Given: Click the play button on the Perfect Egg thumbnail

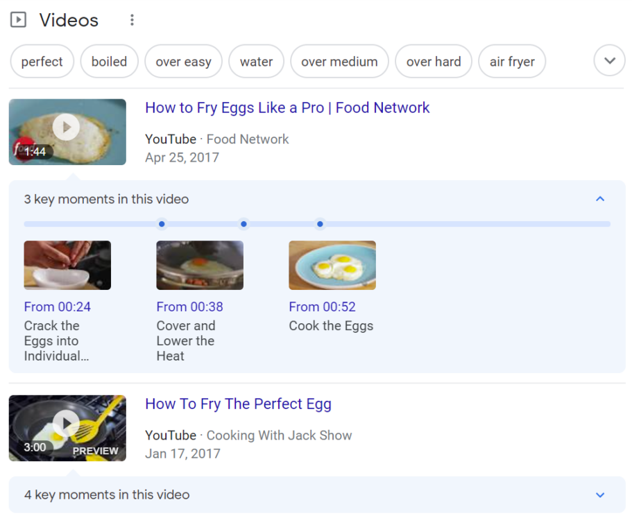Looking at the screenshot, I should (67, 423).
